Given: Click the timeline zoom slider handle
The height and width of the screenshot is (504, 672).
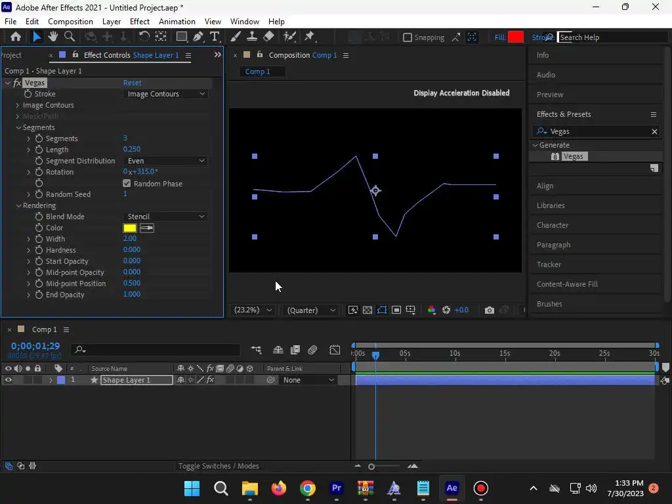Looking at the screenshot, I should point(371,467).
